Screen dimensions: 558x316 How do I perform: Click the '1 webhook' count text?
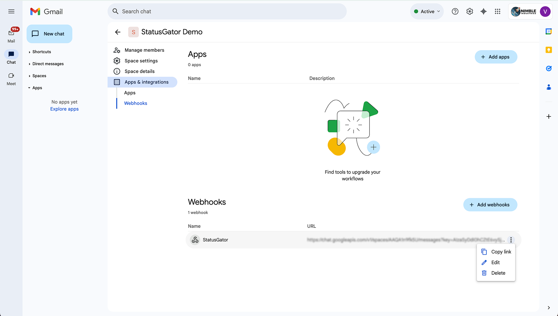pyautogui.click(x=198, y=213)
